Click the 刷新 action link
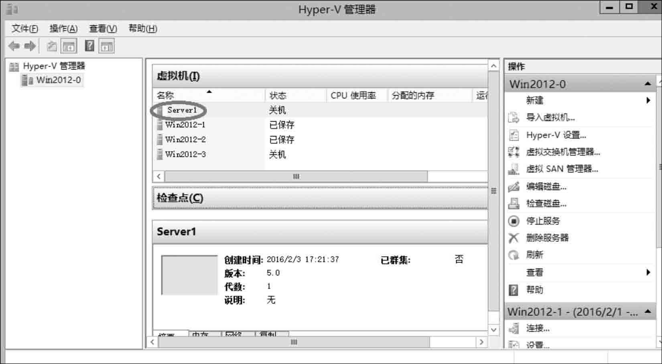The image size is (662, 364). (x=534, y=255)
